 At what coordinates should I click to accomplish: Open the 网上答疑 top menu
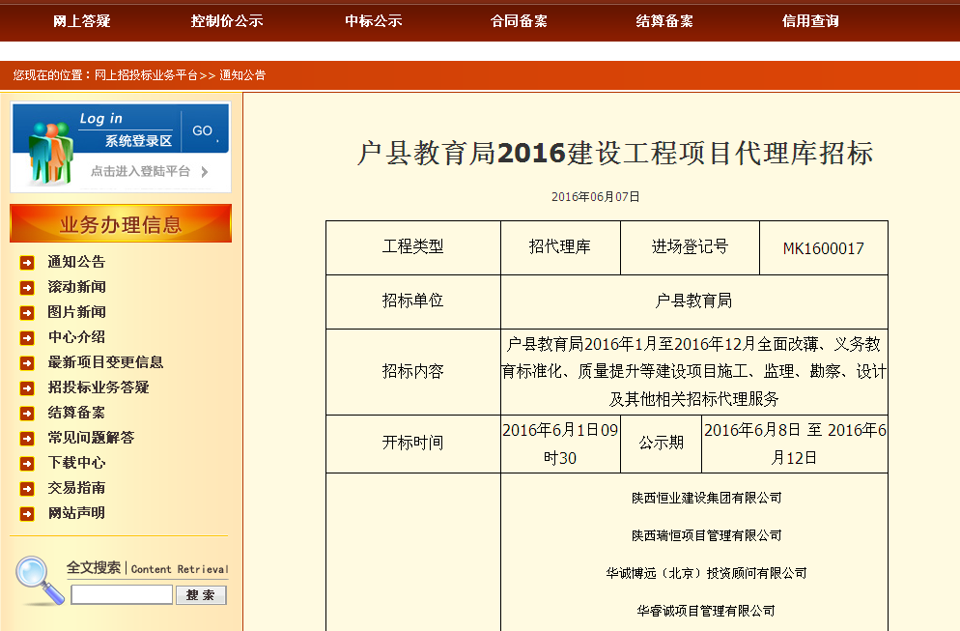(x=82, y=20)
